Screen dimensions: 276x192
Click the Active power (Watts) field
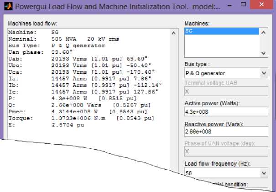point(226,112)
